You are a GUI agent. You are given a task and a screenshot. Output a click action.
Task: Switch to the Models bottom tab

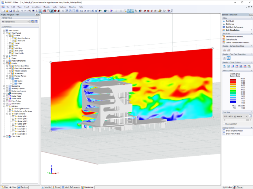pos(46,187)
